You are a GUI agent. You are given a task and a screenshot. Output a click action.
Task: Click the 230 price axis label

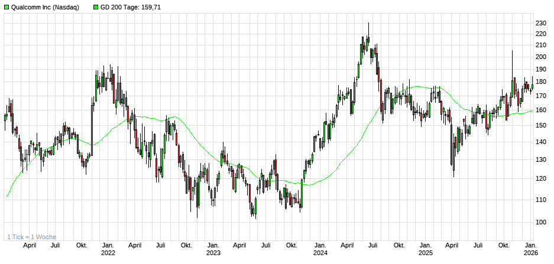coord(540,23)
